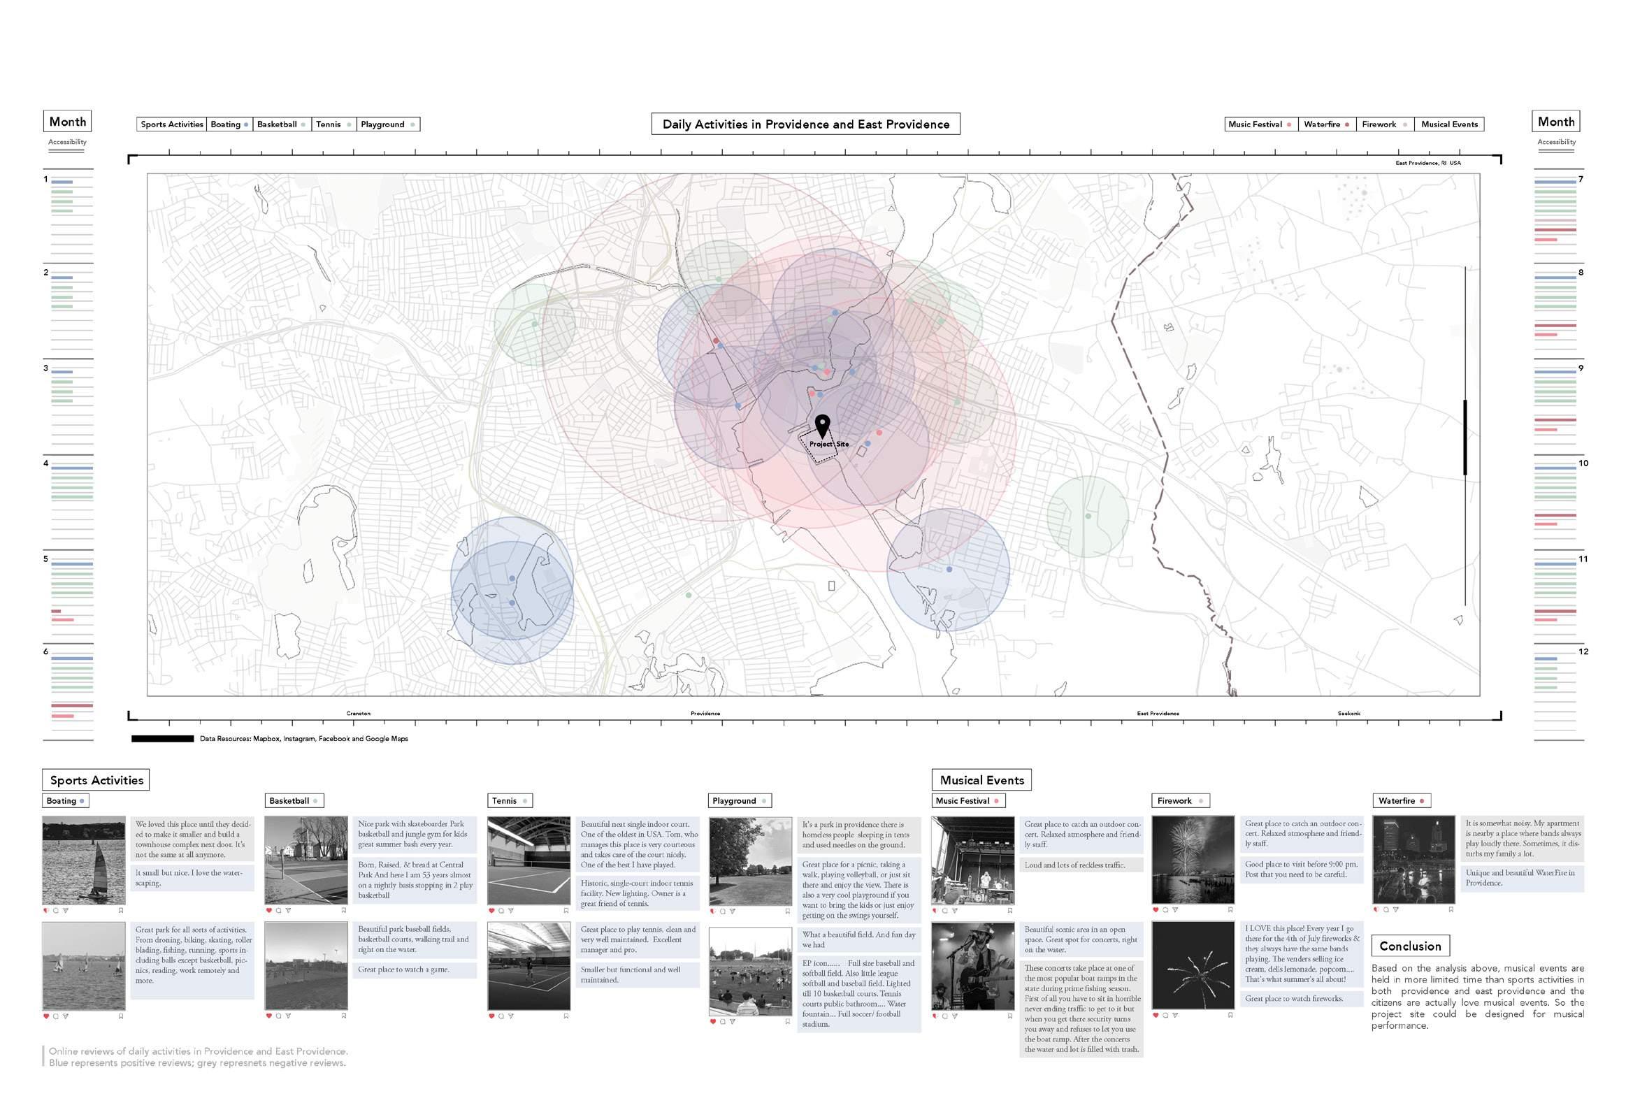Image resolution: width=1626 pixels, height=1103 pixels.
Task: Click bookmark icon under the basketball court photo
Action: tap(343, 911)
